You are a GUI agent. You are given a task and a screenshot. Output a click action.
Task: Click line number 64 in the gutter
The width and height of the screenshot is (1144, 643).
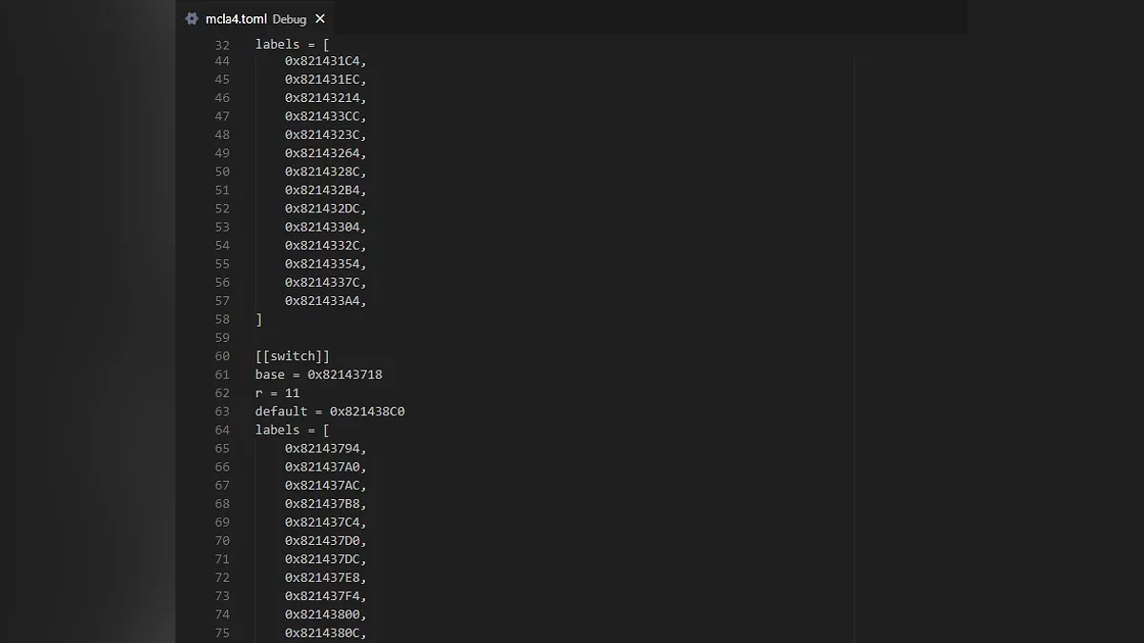tap(222, 430)
